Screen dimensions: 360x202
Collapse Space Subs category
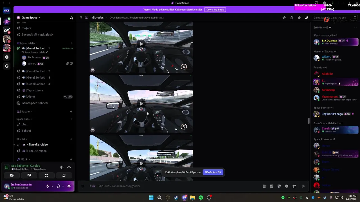pyautogui.click(x=24, y=119)
